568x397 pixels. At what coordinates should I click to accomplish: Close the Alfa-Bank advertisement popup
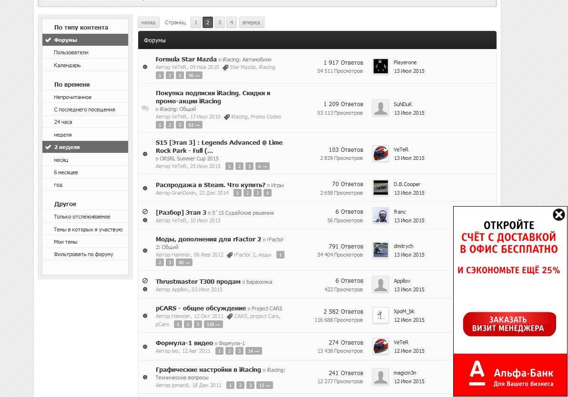click(x=558, y=215)
